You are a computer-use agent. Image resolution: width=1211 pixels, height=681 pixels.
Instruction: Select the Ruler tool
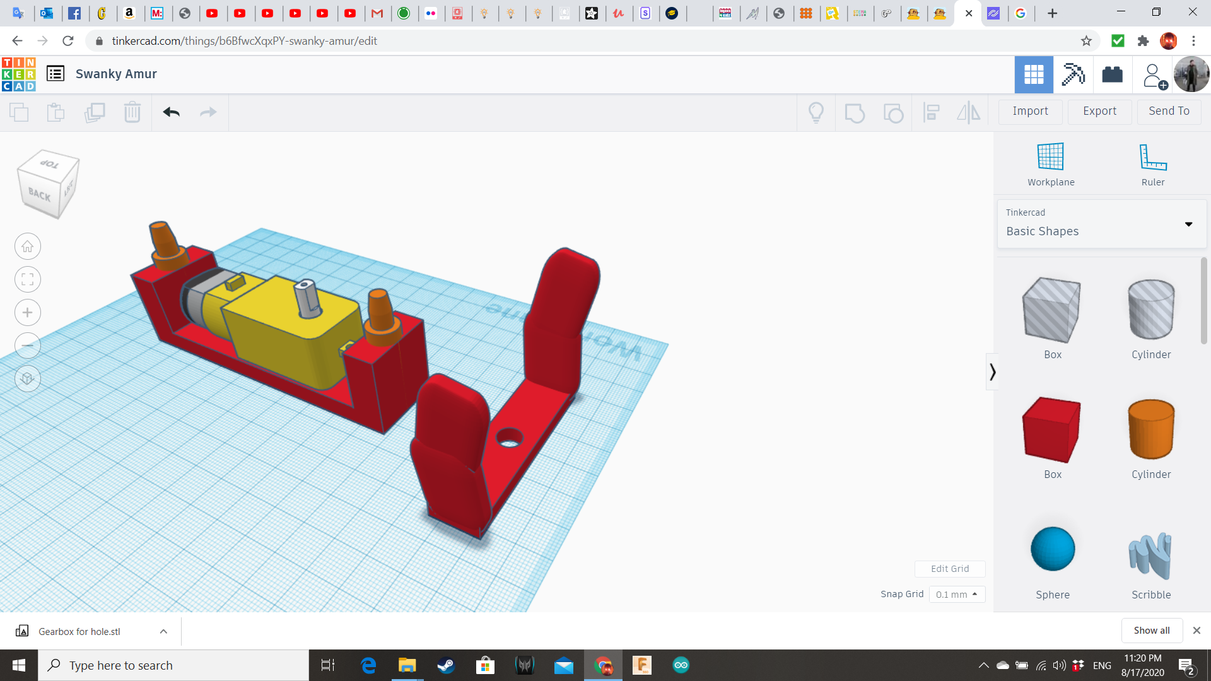[1152, 164]
